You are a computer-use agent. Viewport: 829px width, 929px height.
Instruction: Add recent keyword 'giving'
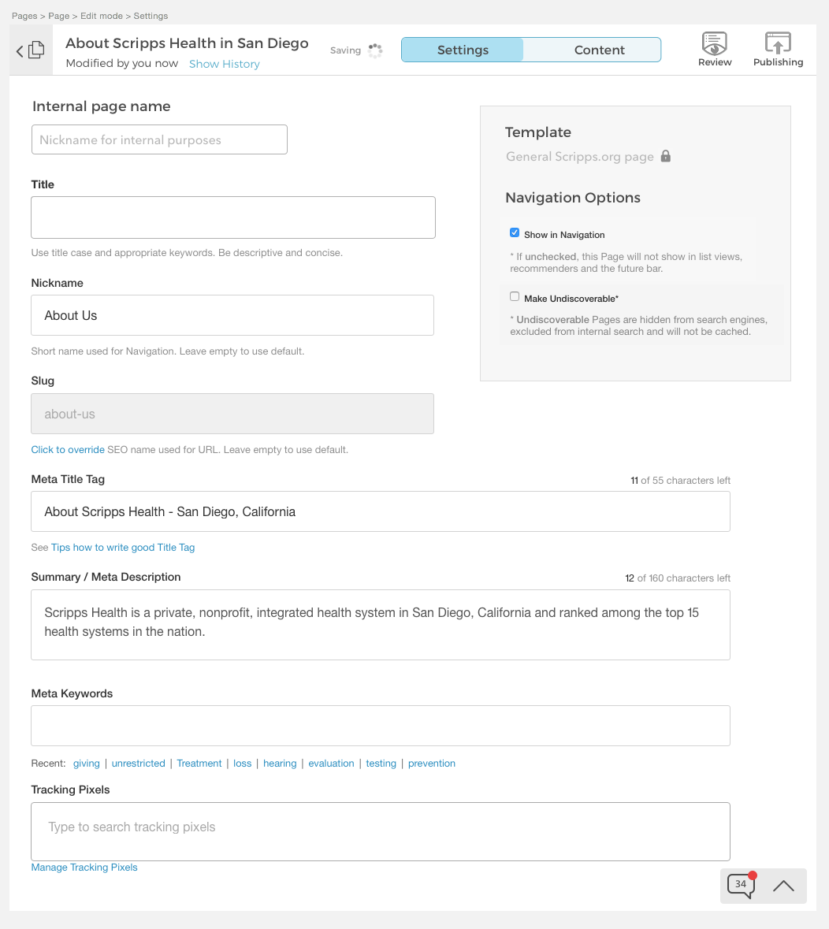87,763
